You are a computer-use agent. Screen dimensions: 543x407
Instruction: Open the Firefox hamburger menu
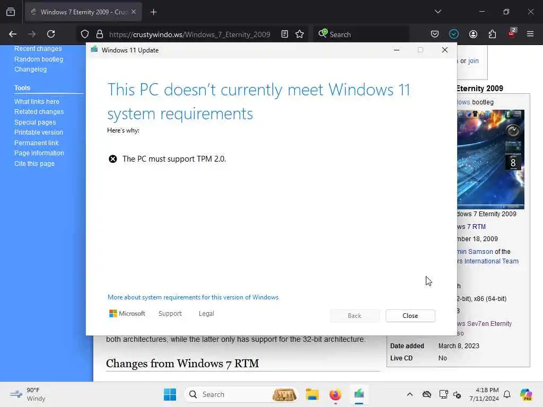tap(530, 34)
